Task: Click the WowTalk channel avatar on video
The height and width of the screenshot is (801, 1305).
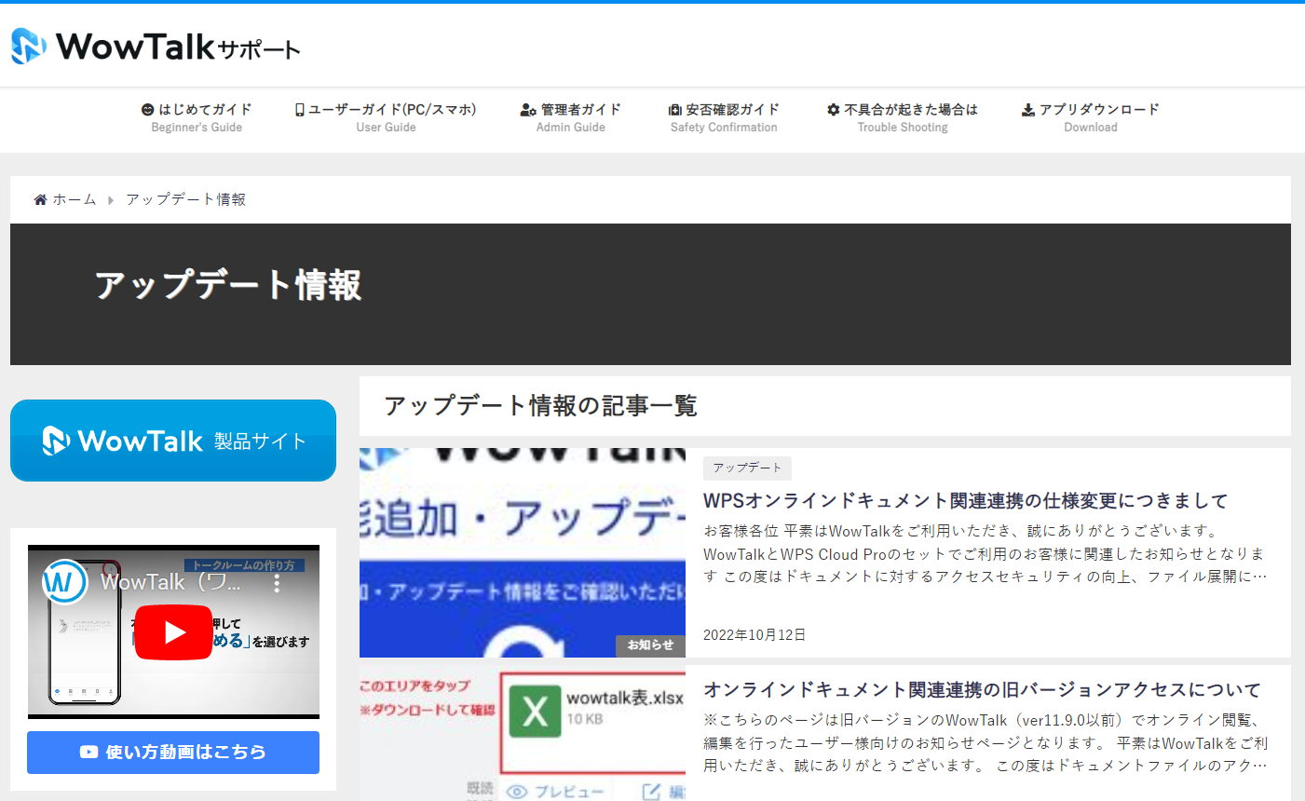Action: pyautogui.click(x=64, y=583)
